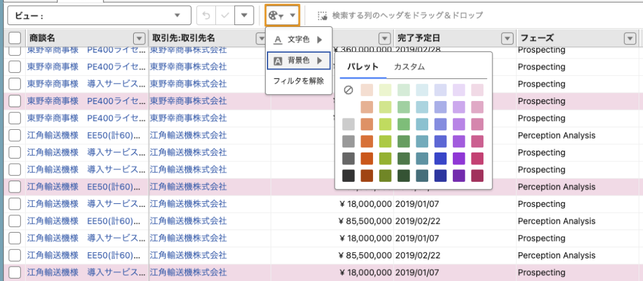Open the ビュー view dropdown
643x281 pixels.
coord(99,15)
